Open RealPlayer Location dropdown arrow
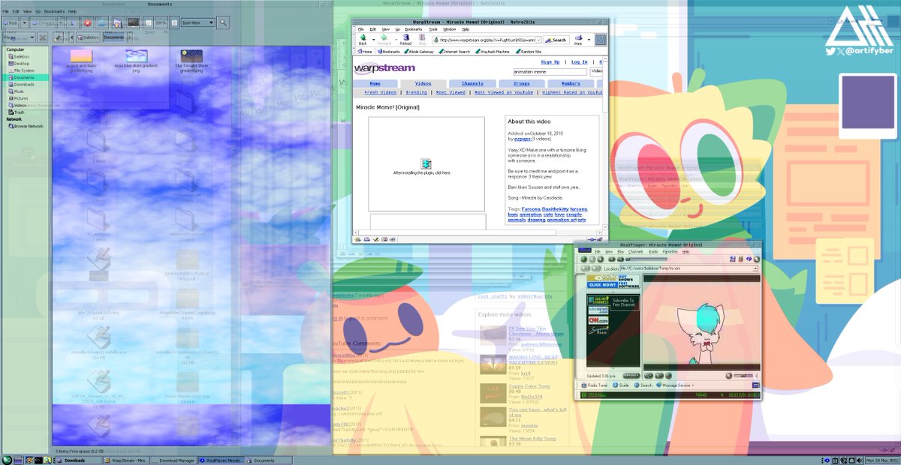 [755, 268]
